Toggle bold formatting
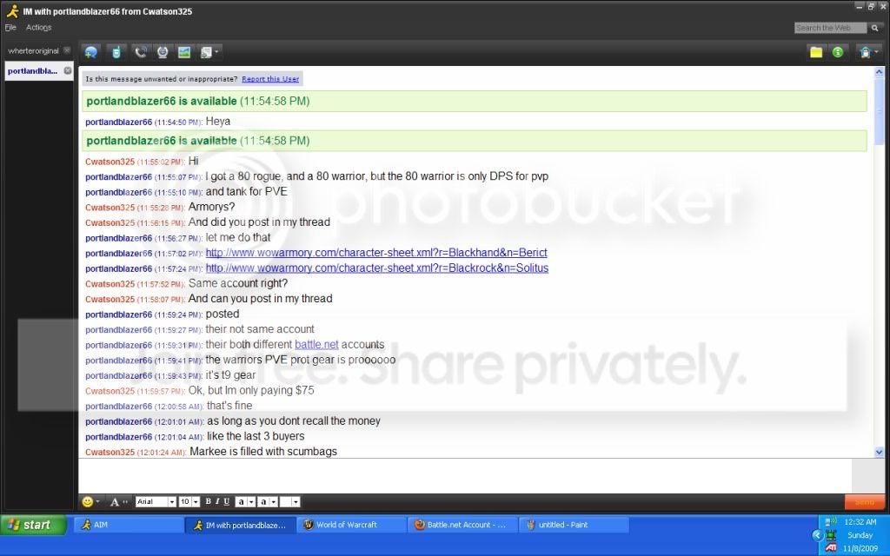 click(x=209, y=501)
